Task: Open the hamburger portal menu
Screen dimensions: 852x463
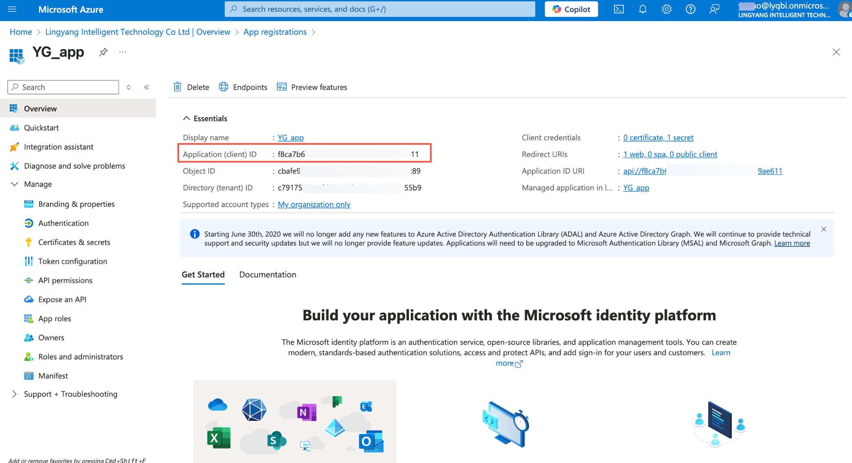Action: click(x=12, y=9)
